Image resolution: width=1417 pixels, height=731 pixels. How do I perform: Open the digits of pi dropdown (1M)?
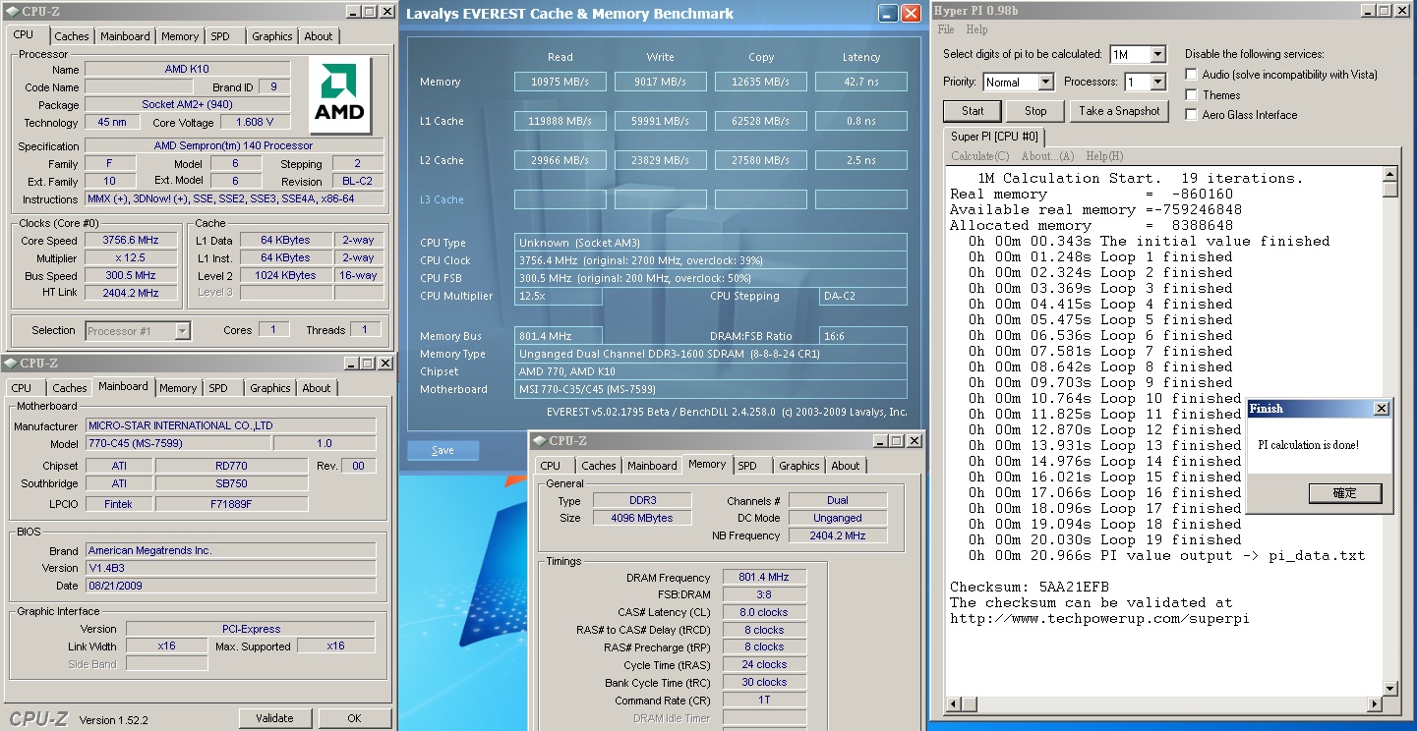[1157, 55]
